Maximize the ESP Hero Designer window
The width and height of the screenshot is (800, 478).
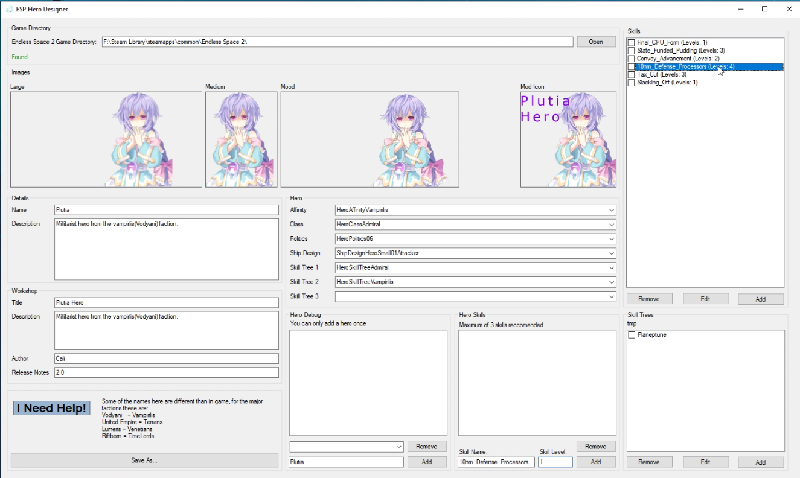click(x=764, y=9)
